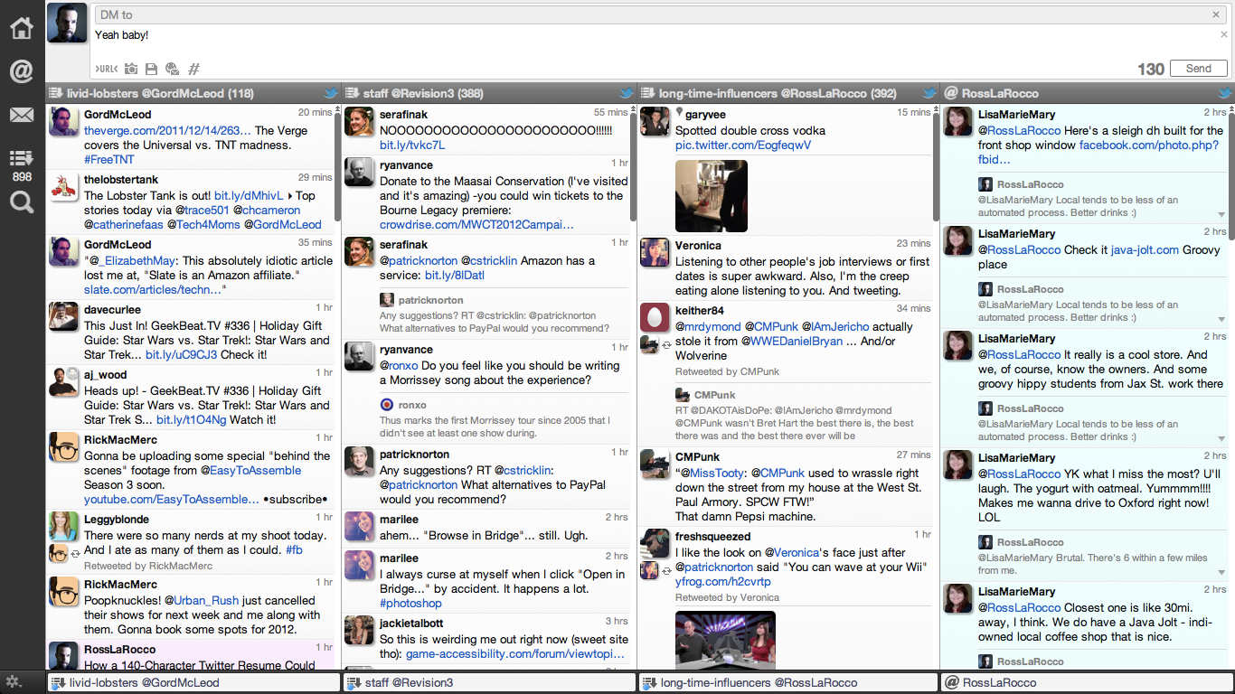This screenshot has width=1235, height=694.
Task: Open the Home timeline from the sidebar
Action: coord(22,28)
